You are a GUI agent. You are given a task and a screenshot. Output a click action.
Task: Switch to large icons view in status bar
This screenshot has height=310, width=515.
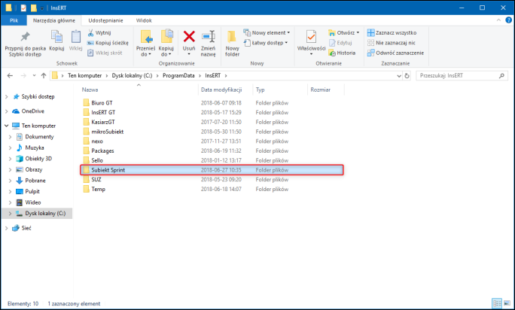coord(507,303)
